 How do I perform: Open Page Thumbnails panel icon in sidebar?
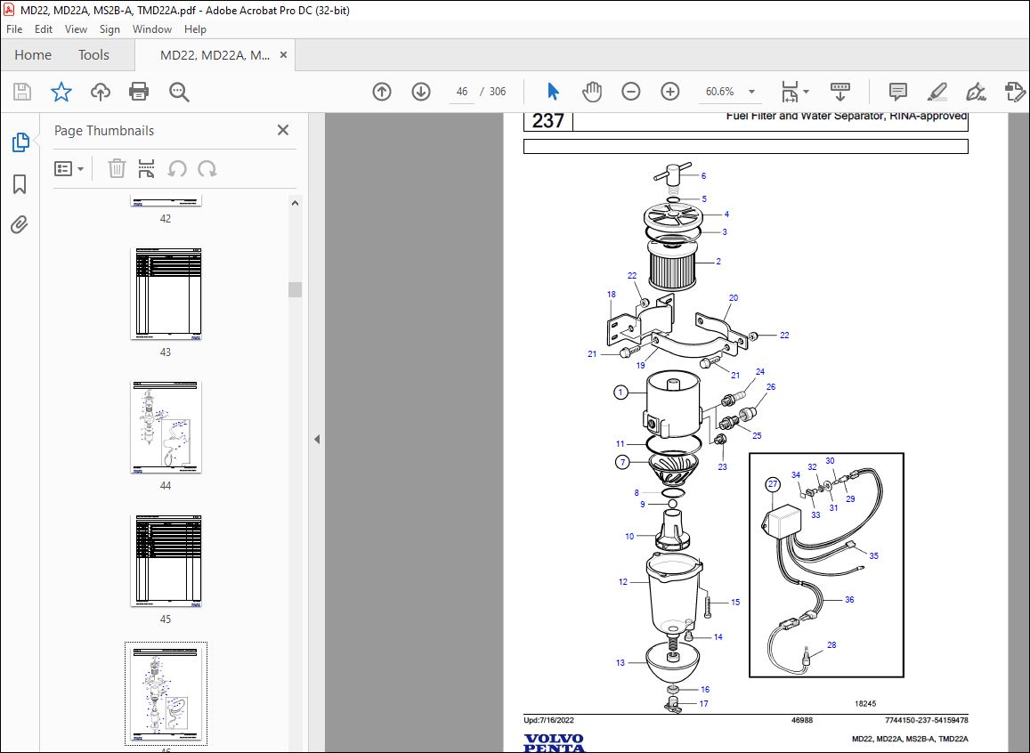20,142
